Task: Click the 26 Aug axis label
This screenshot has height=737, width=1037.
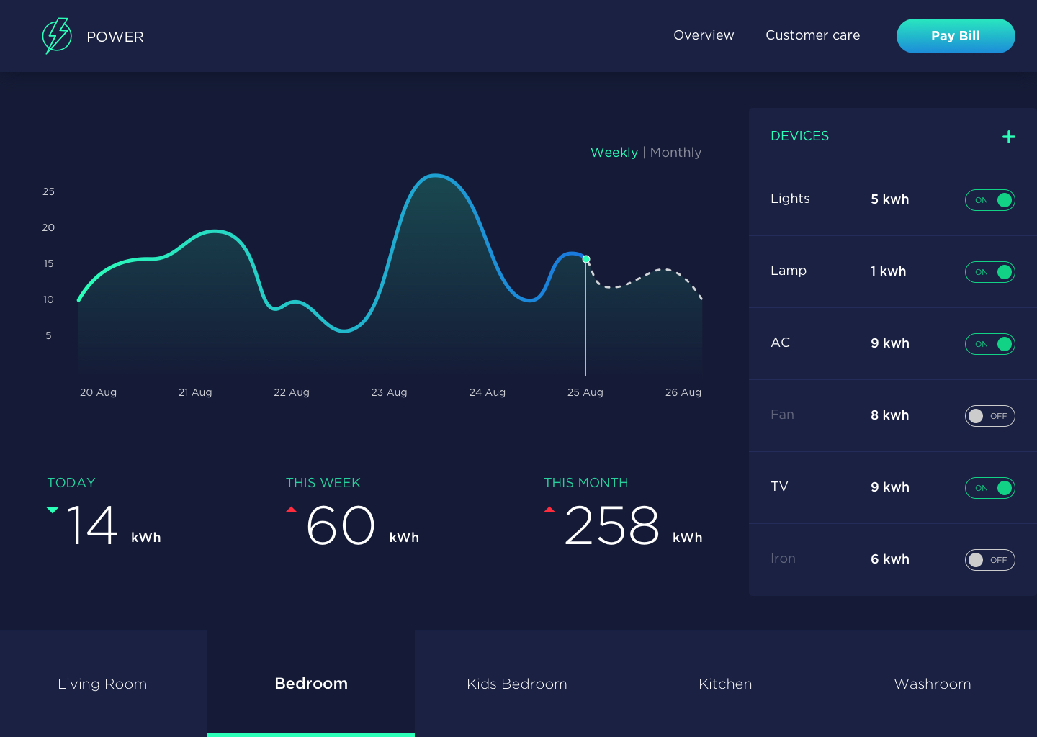Action: (683, 392)
